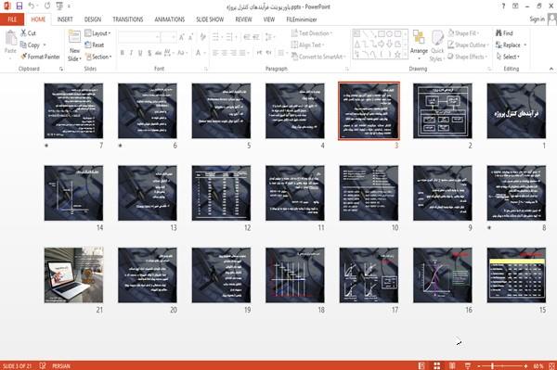Toggle Underline formatting button
Viewport: 557px width, 370px height.
(x=140, y=53)
